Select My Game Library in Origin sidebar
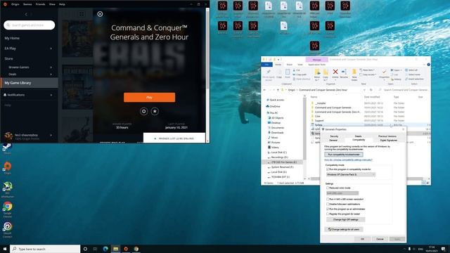 click(x=29, y=83)
